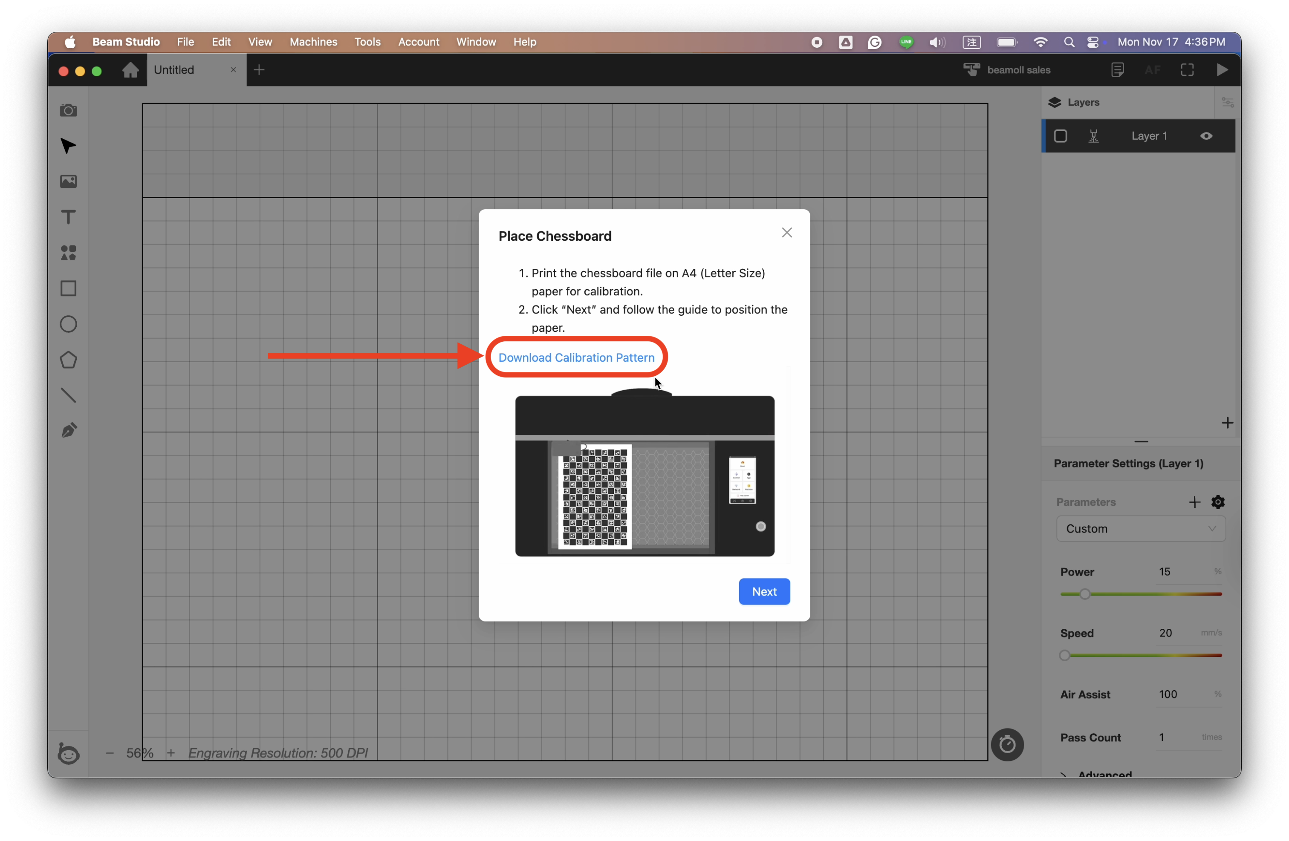Open the shapes elements library

point(68,253)
